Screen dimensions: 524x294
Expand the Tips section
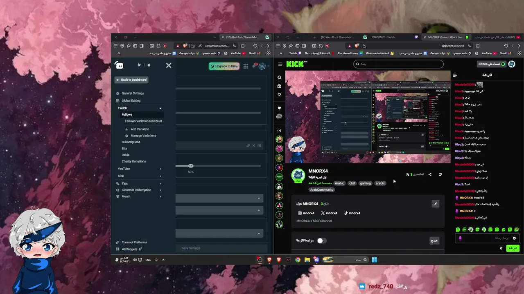(x=160, y=184)
